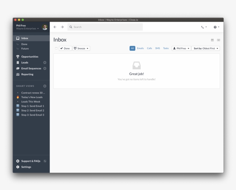Select the Emails filter tab
The height and width of the screenshot is (190, 236).
140,48
